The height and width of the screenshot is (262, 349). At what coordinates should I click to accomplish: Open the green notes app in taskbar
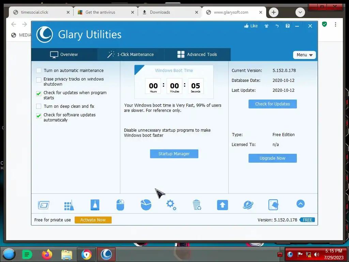pyautogui.click(x=27, y=254)
